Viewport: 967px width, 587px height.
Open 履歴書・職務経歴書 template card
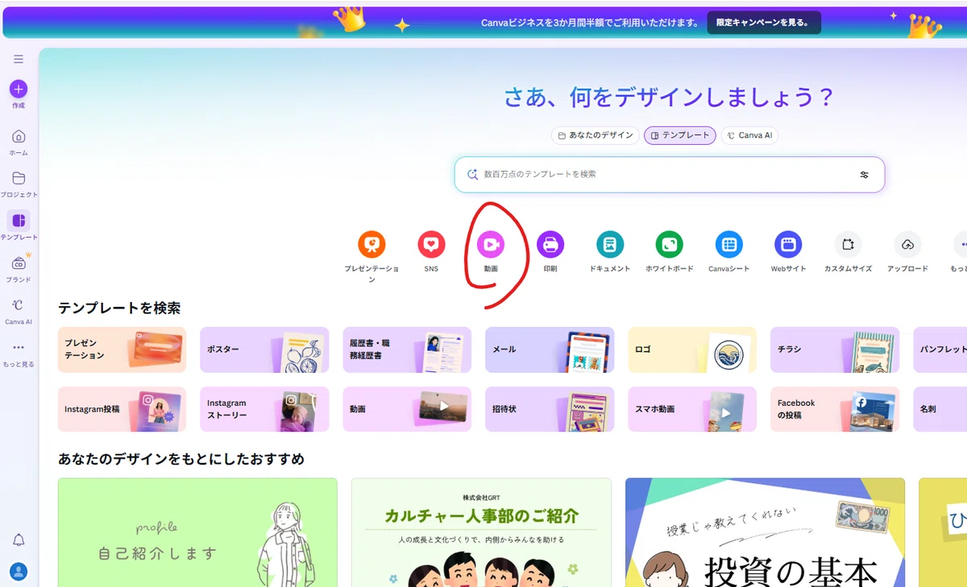(407, 349)
